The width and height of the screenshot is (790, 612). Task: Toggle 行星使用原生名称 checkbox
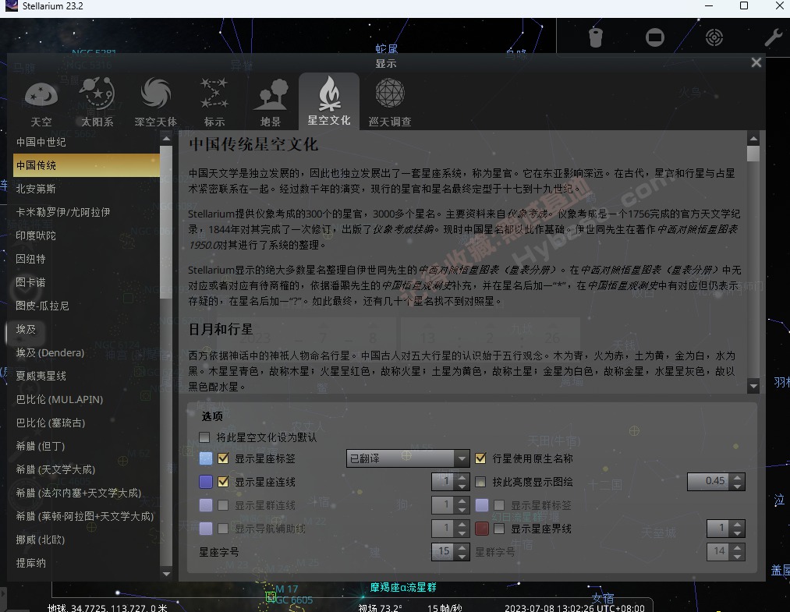tap(480, 458)
